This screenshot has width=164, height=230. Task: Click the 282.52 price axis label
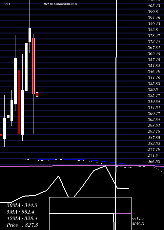154,144
